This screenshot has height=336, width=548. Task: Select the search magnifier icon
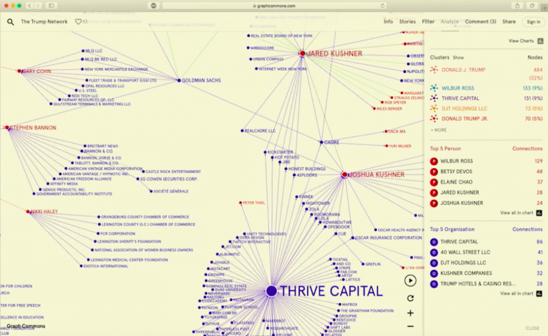click(x=10, y=22)
